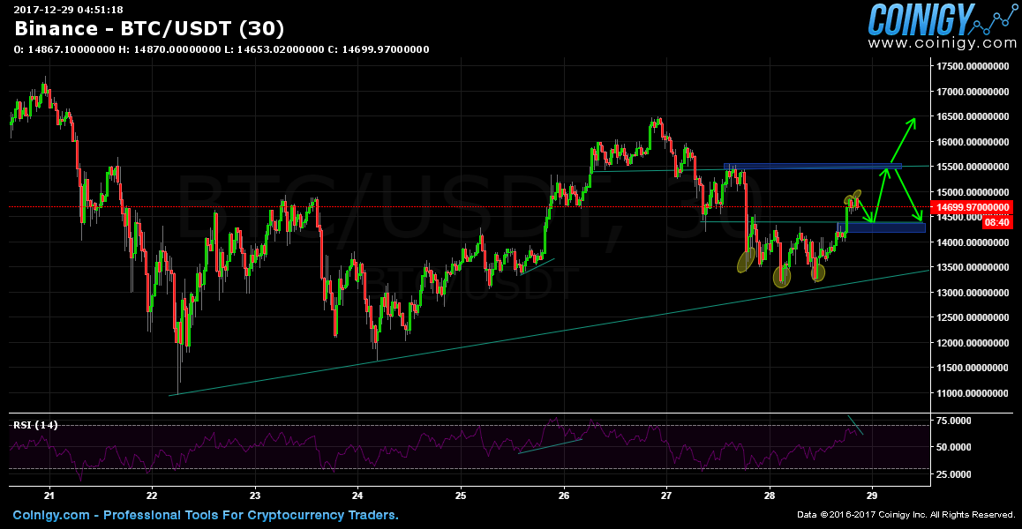The image size is (1022, 529).
Task: Click the 13000.00000000 price axis label
Action: click(x=973, y=293)
